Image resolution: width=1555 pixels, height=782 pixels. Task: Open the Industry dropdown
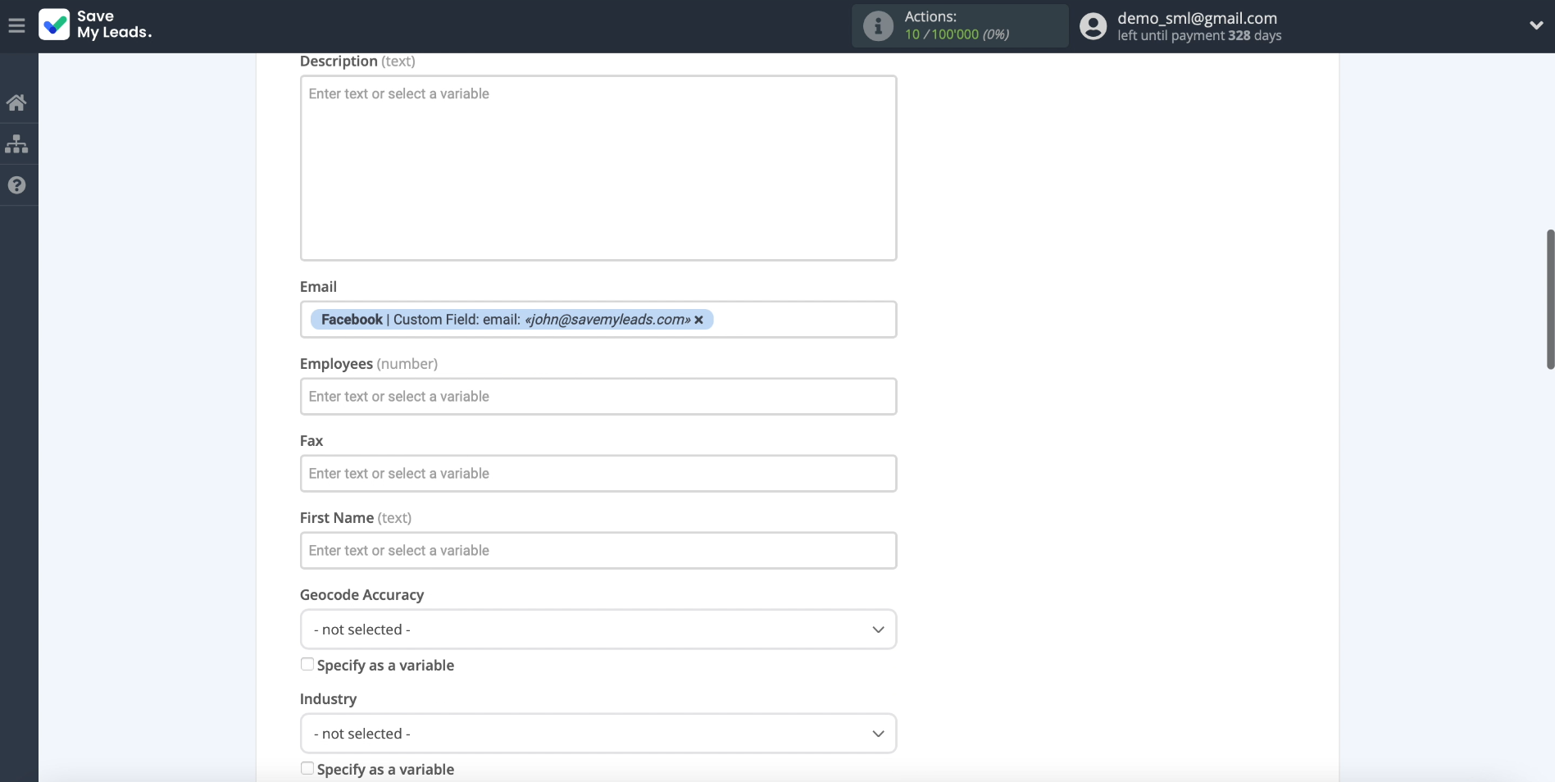click(x=598, y=734)
